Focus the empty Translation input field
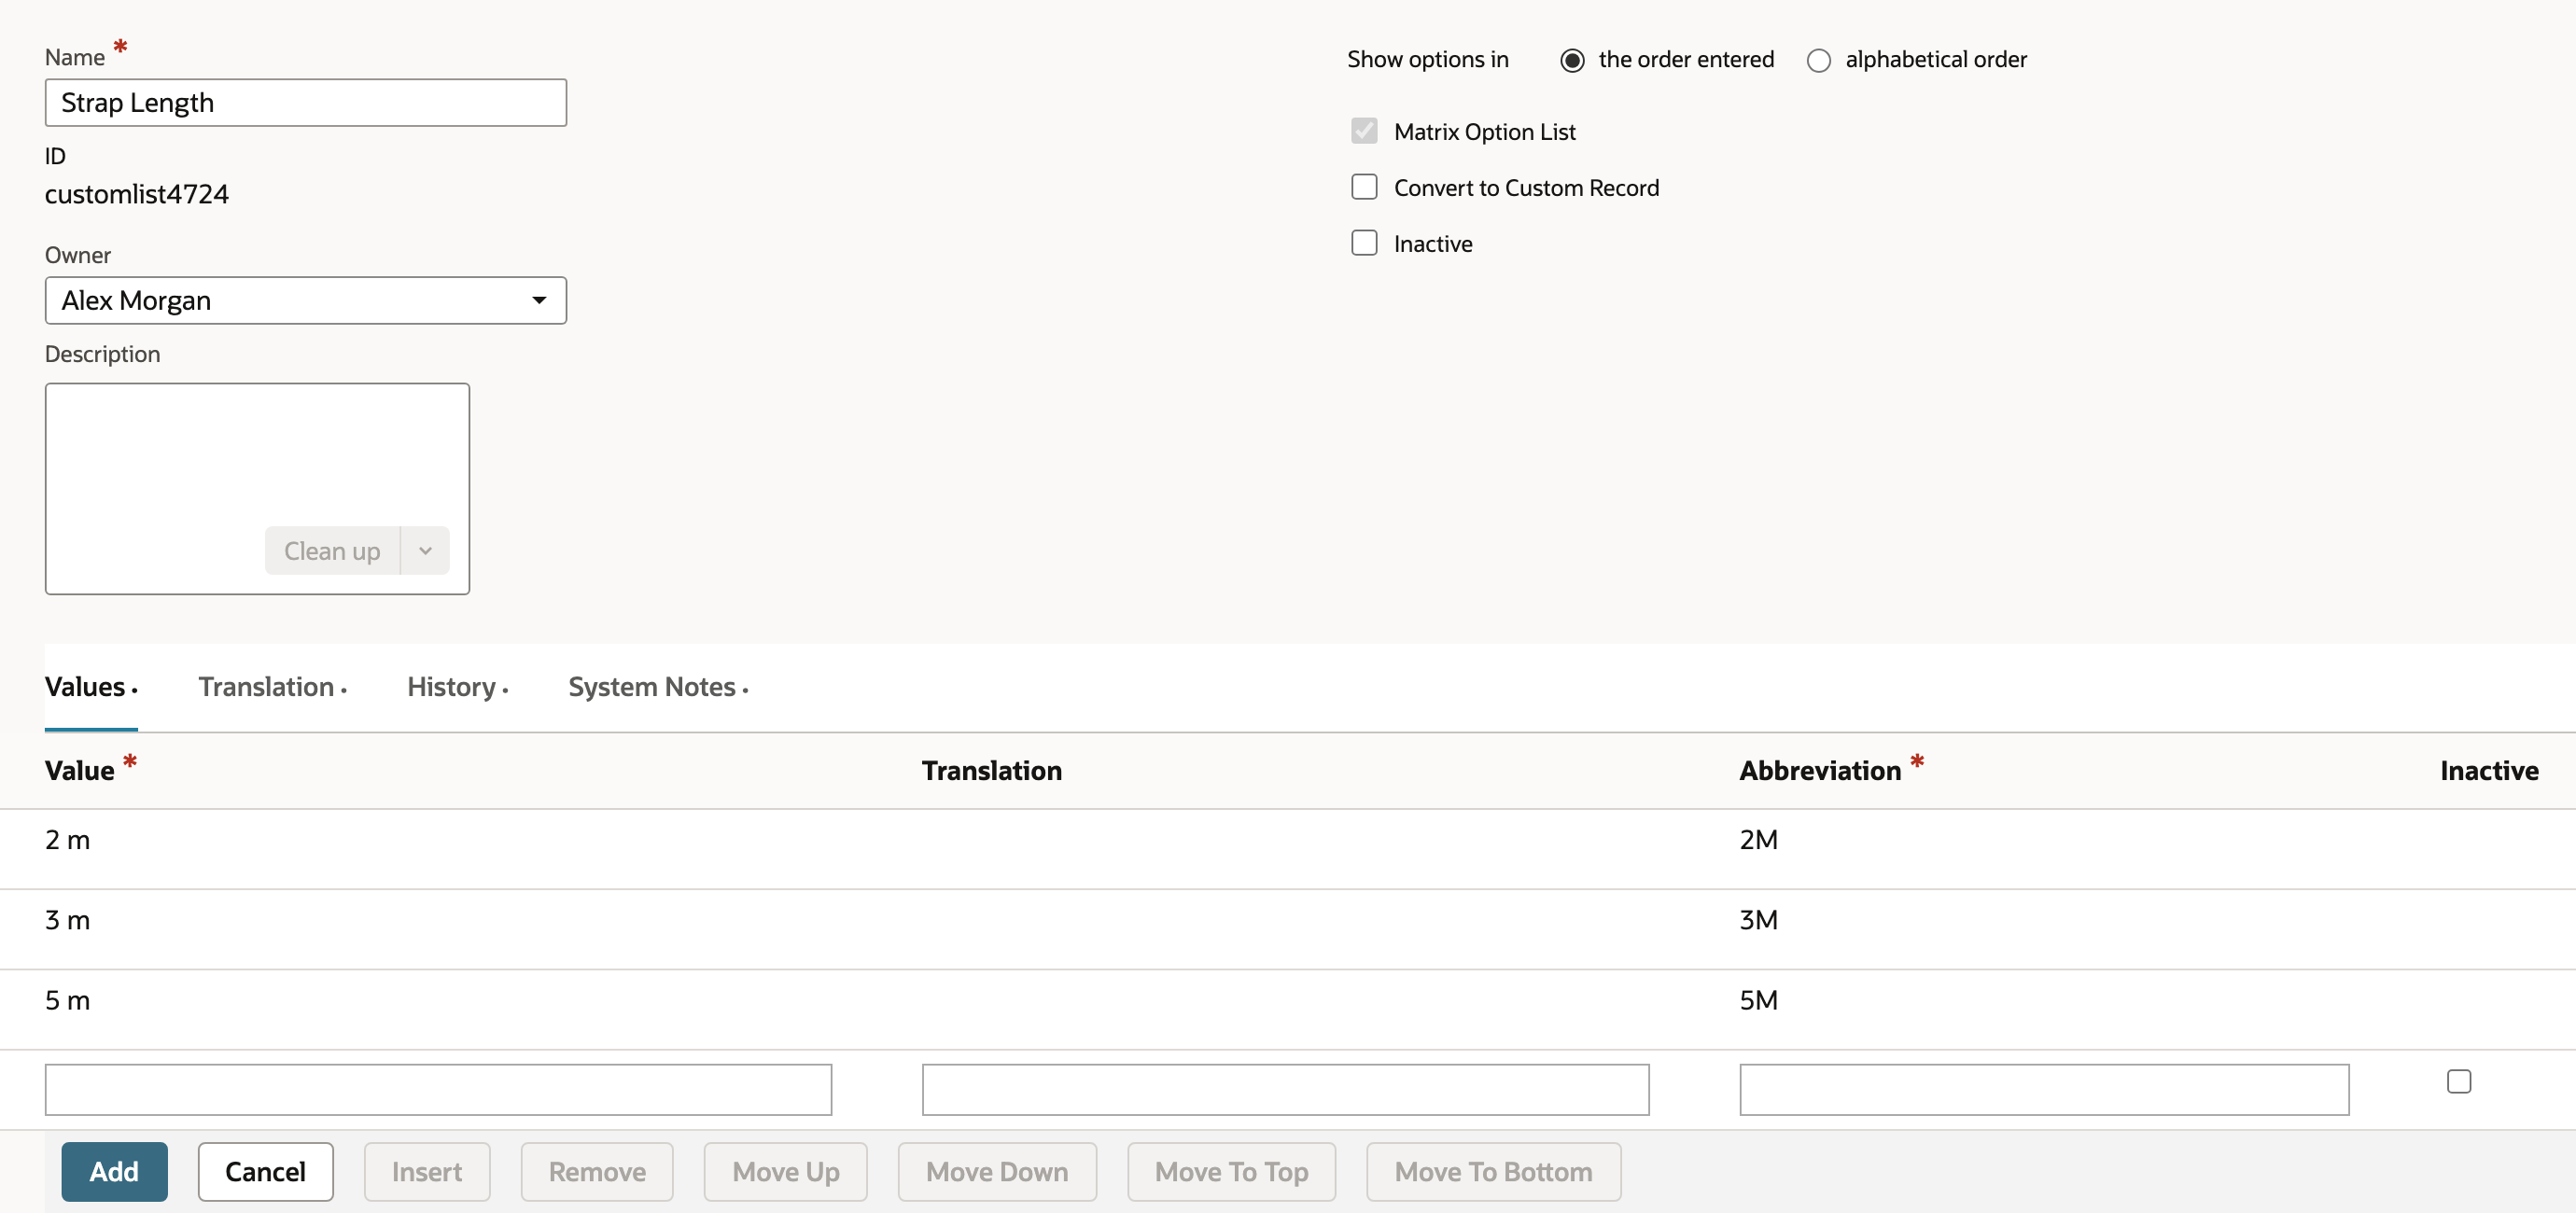 [x=1285, y=1090]
